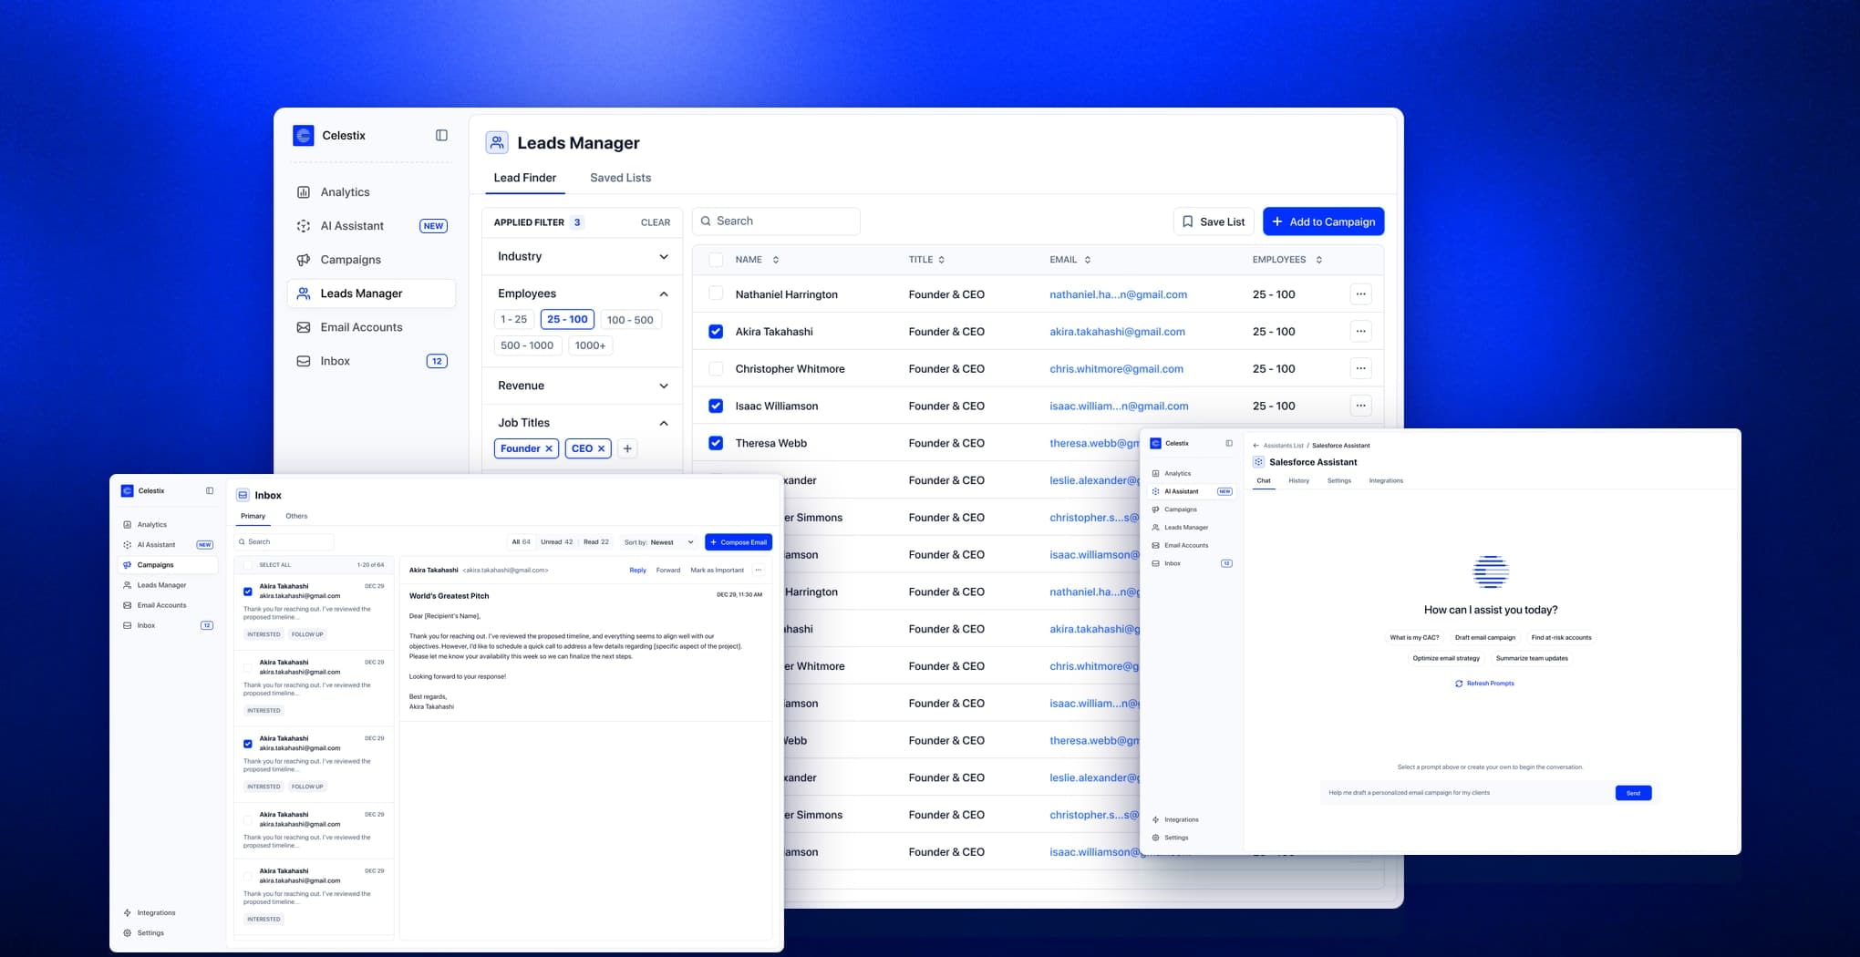
Task: Remove the CEO job title chip
Action: [601, 448]
